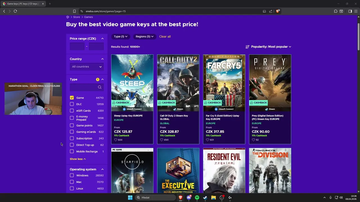Open the Starfield game cover thumbnail

[x=132, y=171]
